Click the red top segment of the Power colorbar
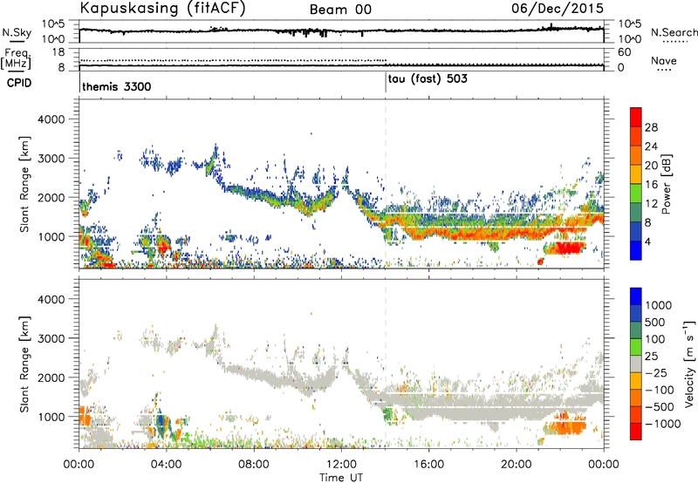This screenshot has height=483, width=698. [636, 118]
